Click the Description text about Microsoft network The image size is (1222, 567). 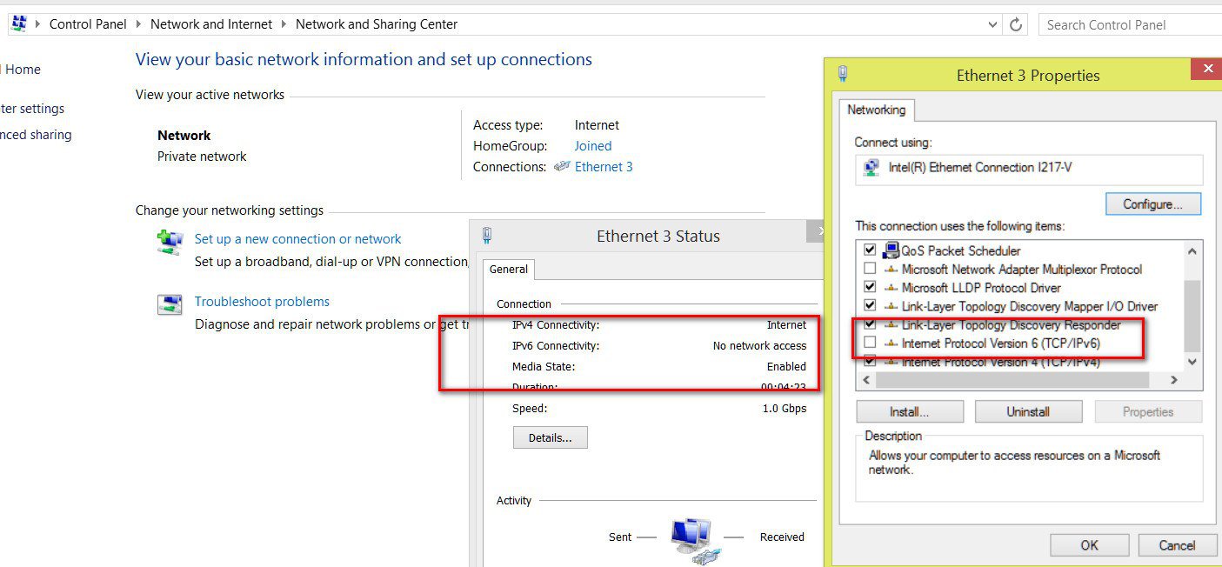pyautogui.click(x=1014, y=462)
